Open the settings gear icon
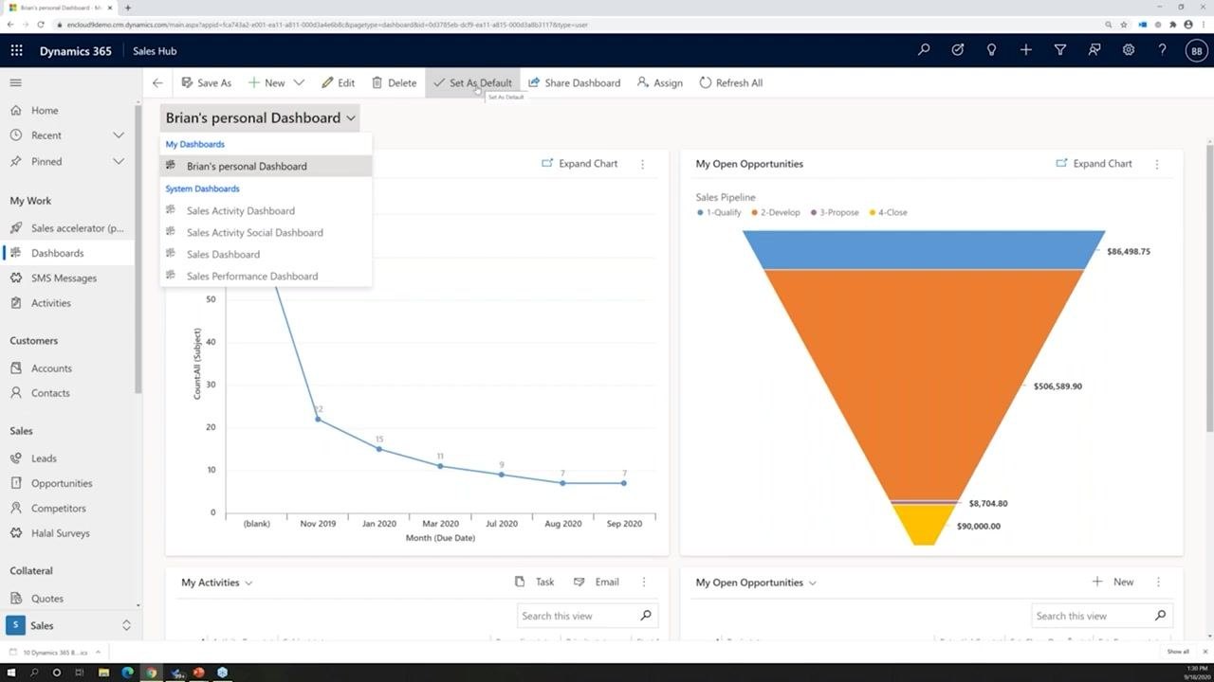This screenshot has width=1214, height=682. pos(1129,50)
